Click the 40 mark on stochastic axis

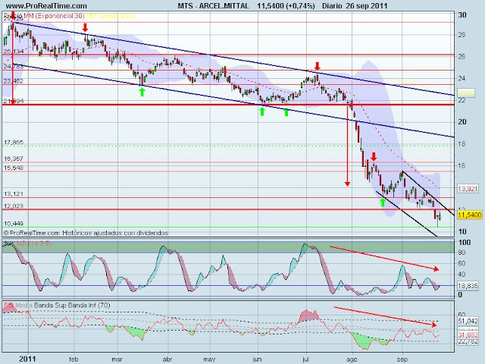(462, 275)
